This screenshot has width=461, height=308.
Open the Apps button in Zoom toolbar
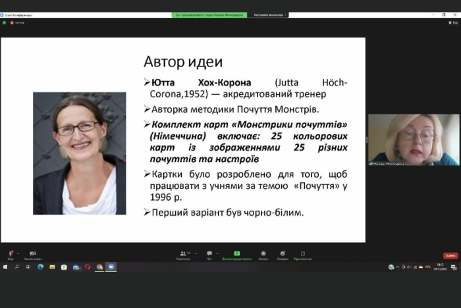pos(303,254)
